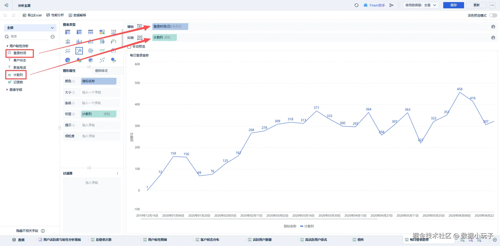Select the scatter plot chart type icon
The image size is (500, 246).
tap(102, 60)
